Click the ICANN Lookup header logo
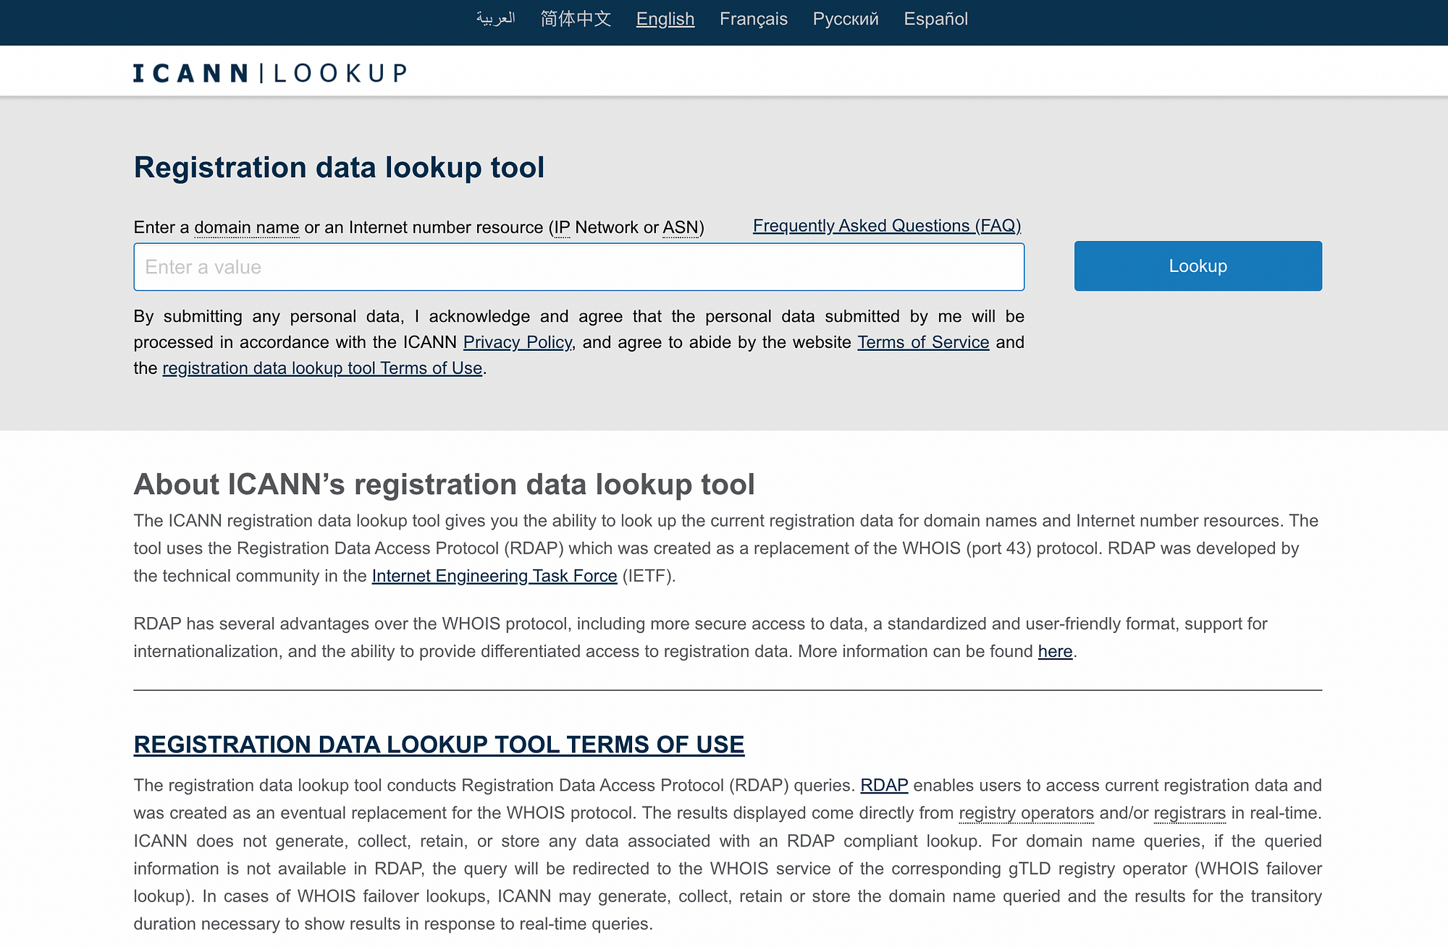This screenshot has height=947, width=1448. [269, 71]
